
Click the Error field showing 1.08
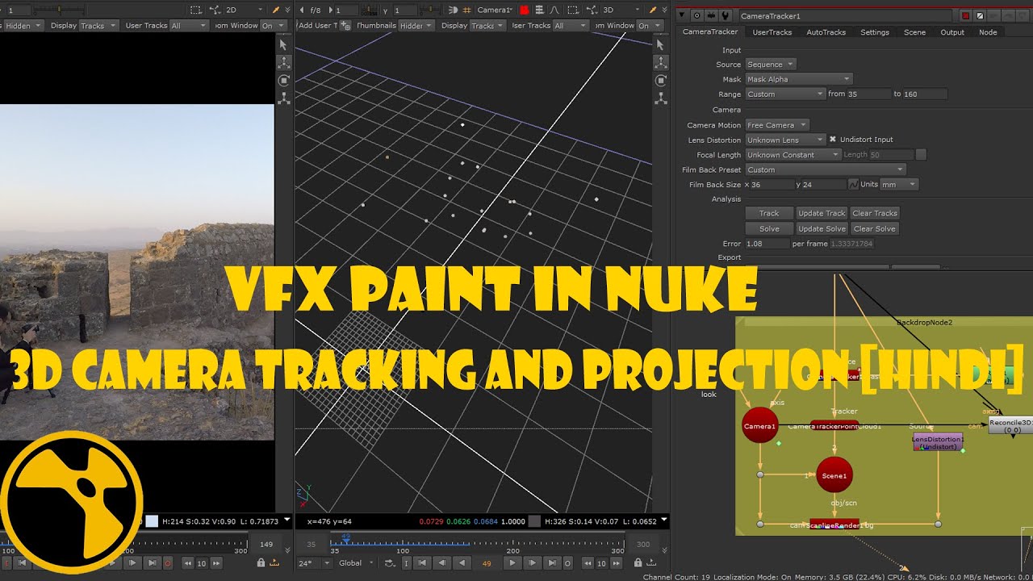click(x=767, y=243)
